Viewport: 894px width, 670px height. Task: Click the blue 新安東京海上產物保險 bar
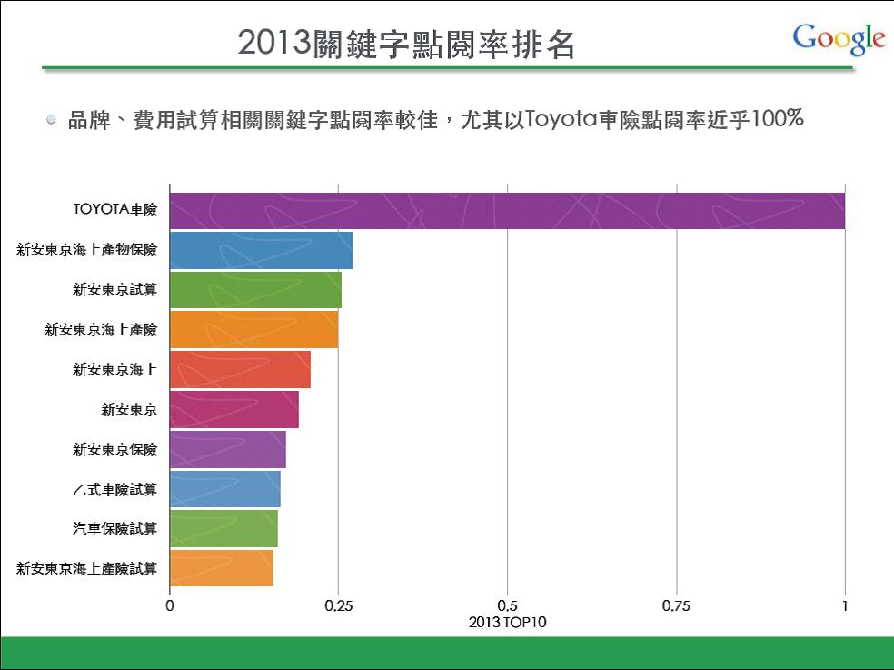coord(261,250)
